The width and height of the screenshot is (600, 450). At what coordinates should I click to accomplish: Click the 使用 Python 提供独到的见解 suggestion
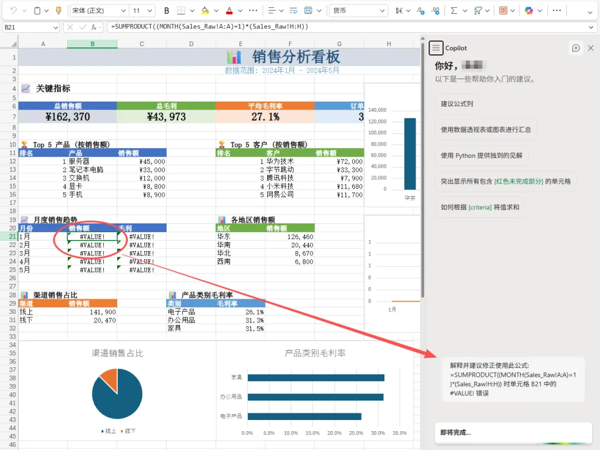[x=481, y=156]
